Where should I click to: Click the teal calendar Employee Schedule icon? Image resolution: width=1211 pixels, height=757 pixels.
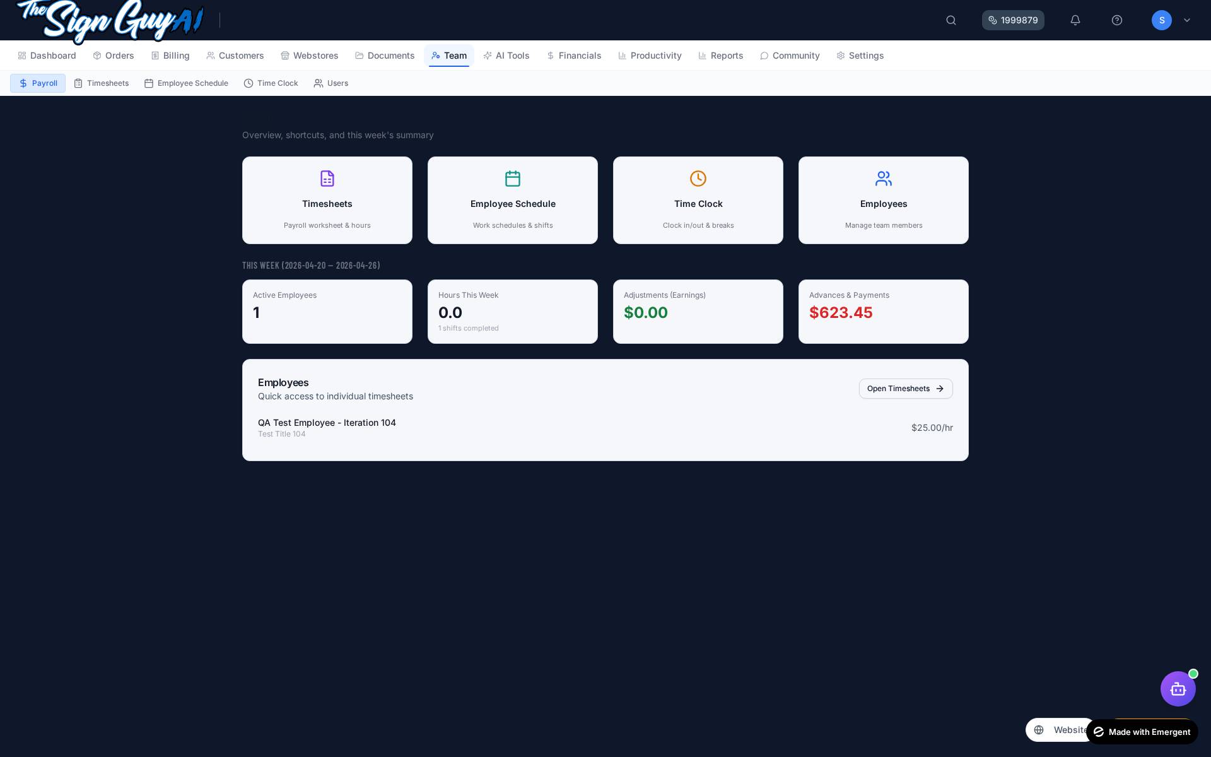click(x=513, y=179)
